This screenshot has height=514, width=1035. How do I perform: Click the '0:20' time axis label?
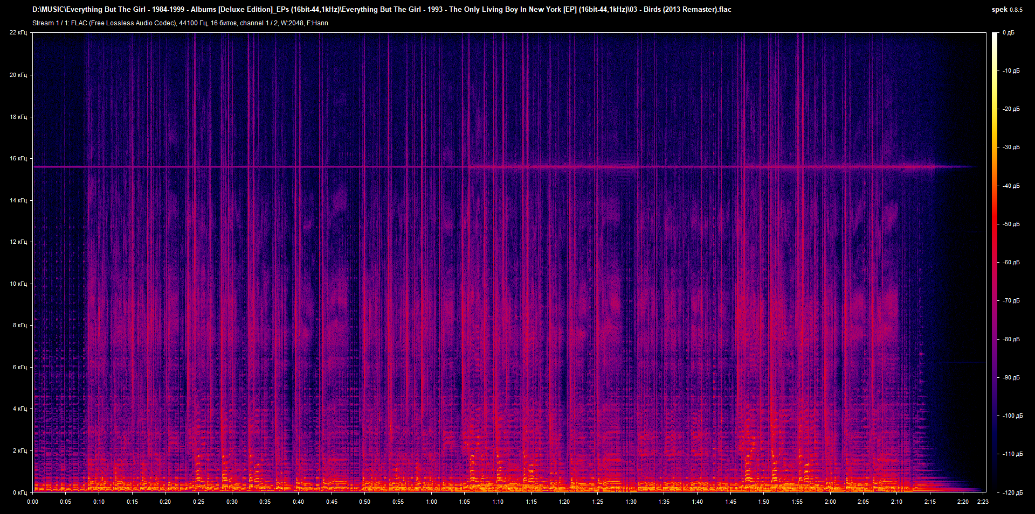coord(165,502)
